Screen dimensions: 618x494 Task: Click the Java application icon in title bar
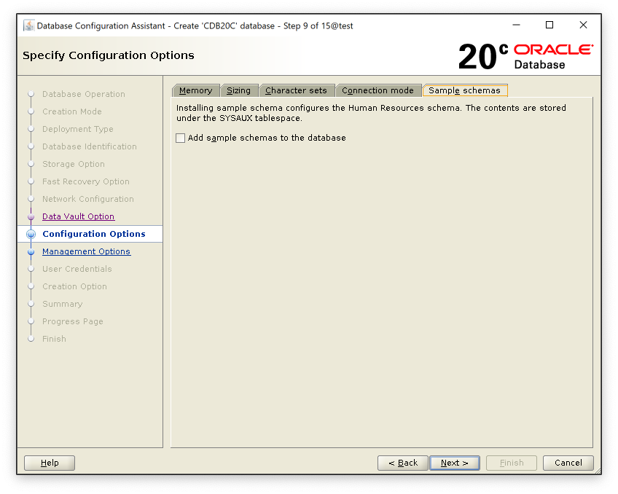tap(28, 26)
